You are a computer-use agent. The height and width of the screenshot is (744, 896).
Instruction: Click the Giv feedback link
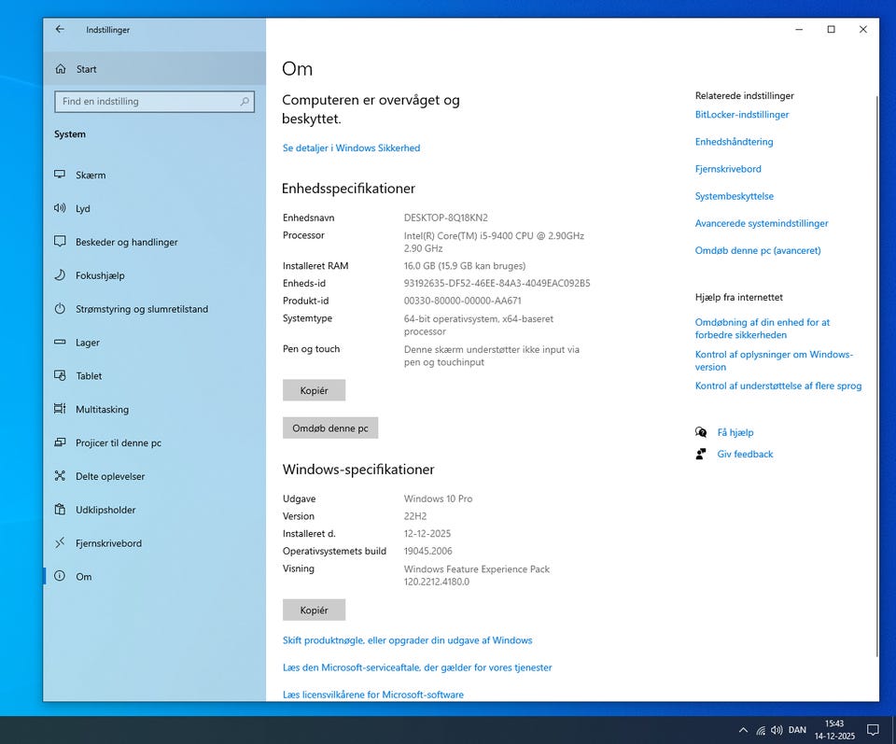[x=745, y=454]
